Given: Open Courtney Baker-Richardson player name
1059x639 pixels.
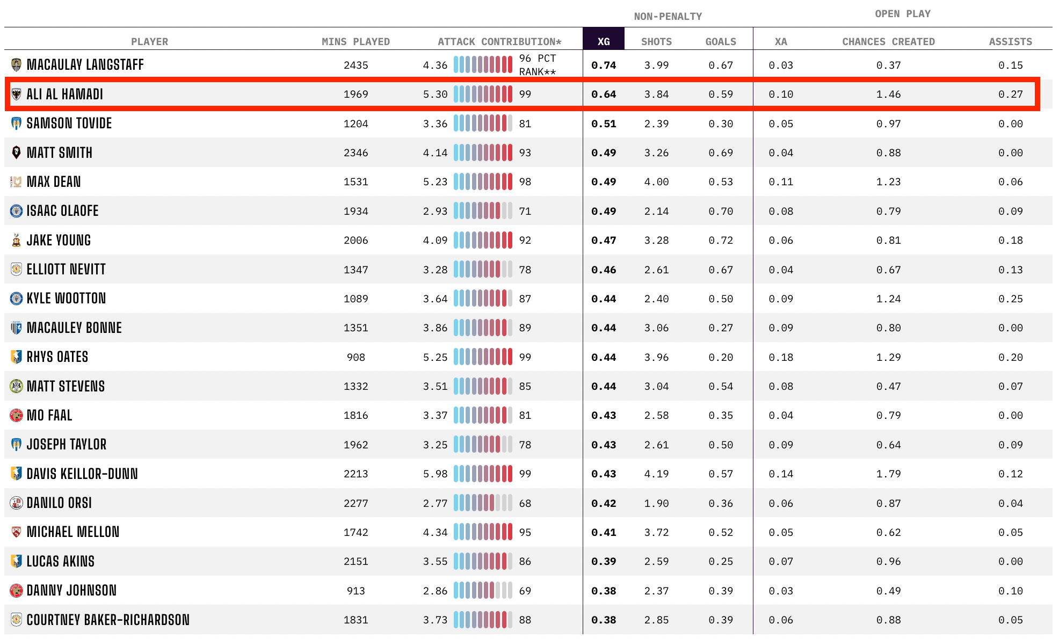Looking at the screenshot, I should [108, 620].
